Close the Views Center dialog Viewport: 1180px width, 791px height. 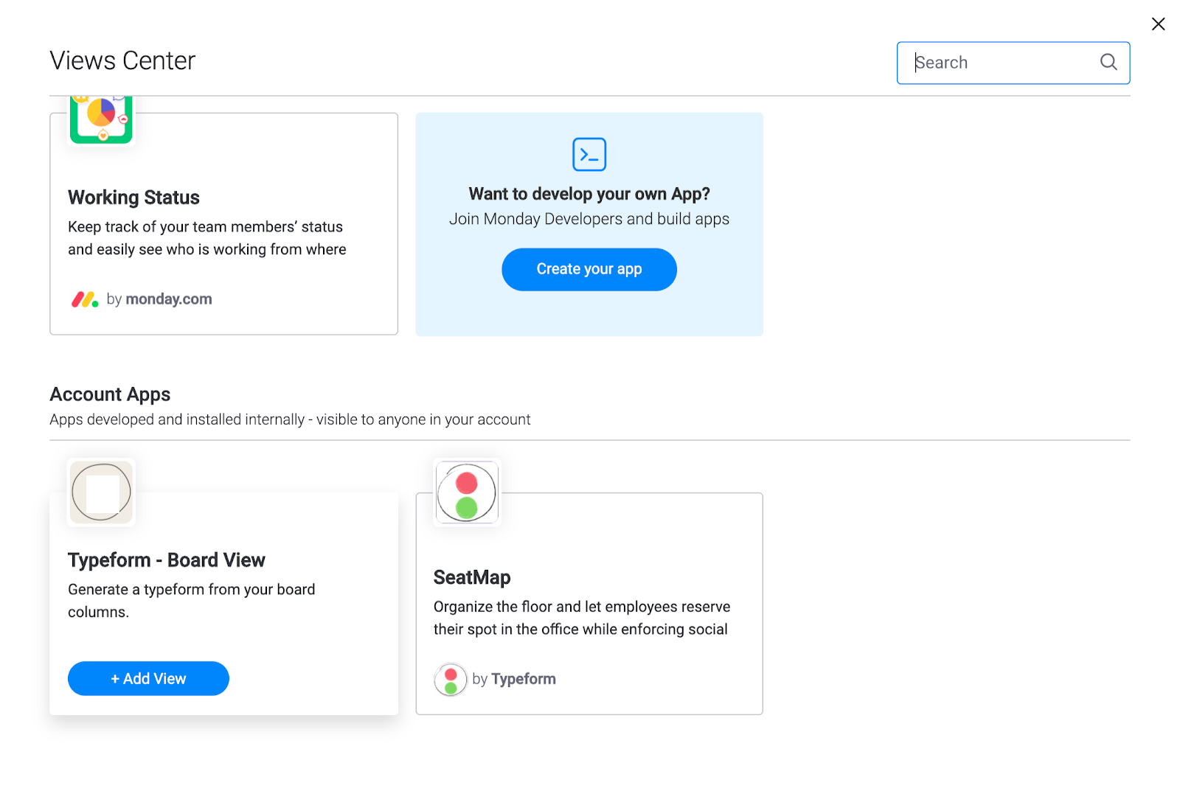click(x=1158, y=24)
